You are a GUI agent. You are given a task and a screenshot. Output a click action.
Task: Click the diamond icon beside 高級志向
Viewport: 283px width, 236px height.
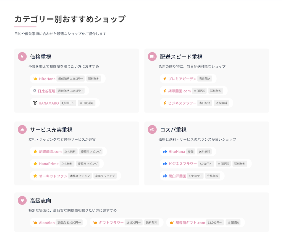[x=22, y=200]
